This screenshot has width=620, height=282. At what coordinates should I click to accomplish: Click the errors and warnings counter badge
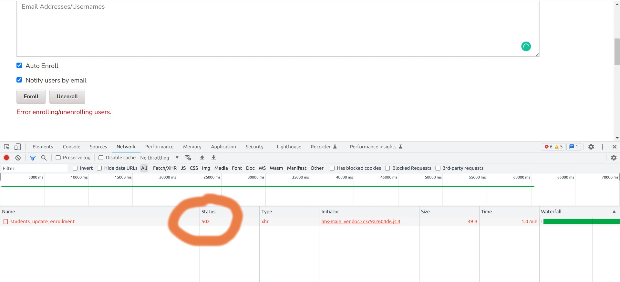[553, 147]
